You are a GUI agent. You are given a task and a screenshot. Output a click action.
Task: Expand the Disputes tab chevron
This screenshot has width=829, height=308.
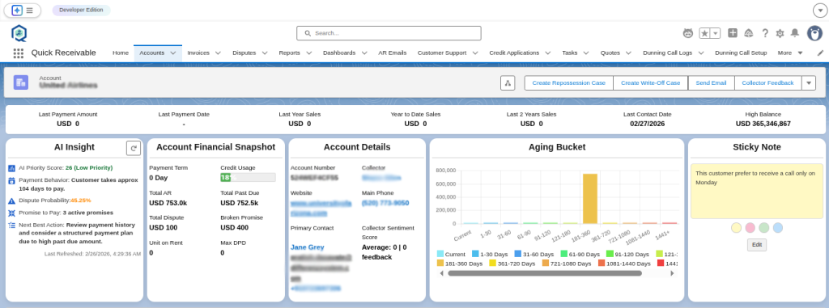coord(265,53)
